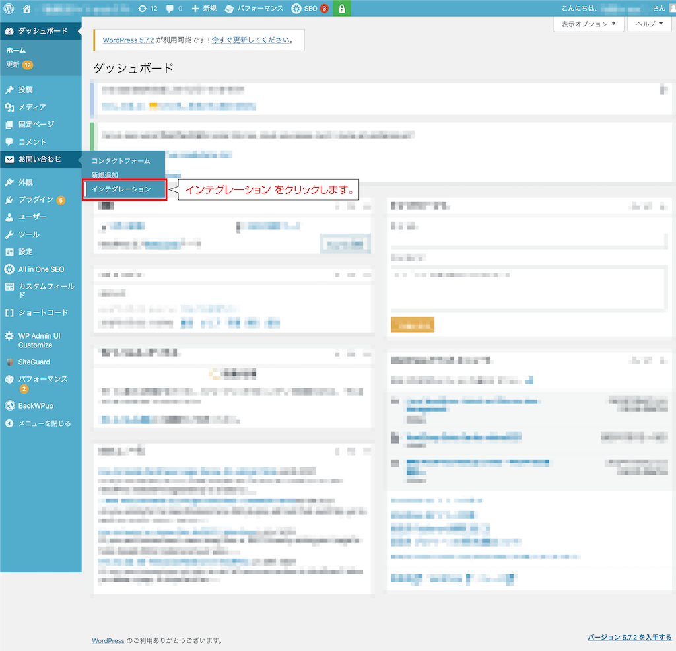Open the WordPress logo menu
Image resolution: width=676 pixels, height=651 pixels.
pyautogui.click(x=9, y=8)
